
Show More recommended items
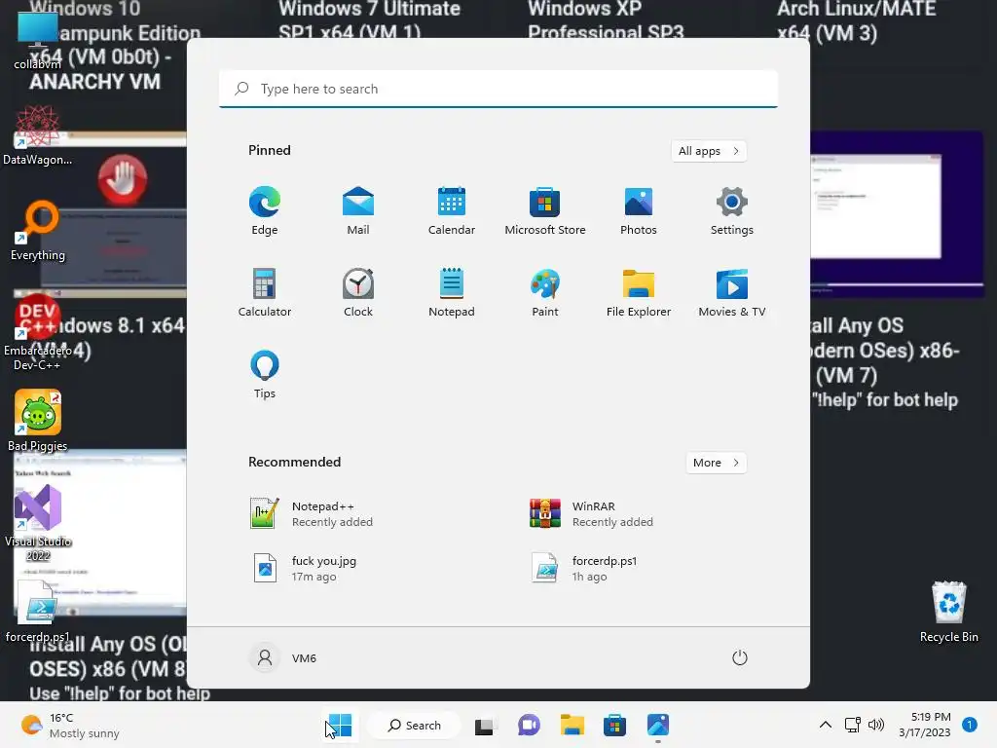coord(716,463)
